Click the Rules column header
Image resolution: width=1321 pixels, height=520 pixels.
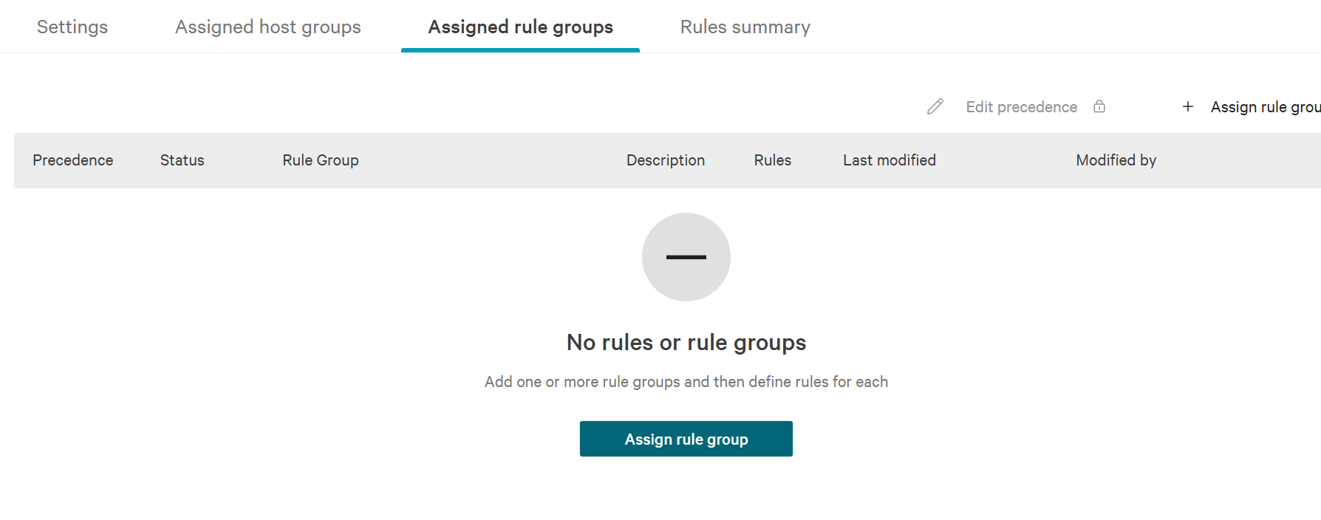pyautogui.click(x=772, y=160)
